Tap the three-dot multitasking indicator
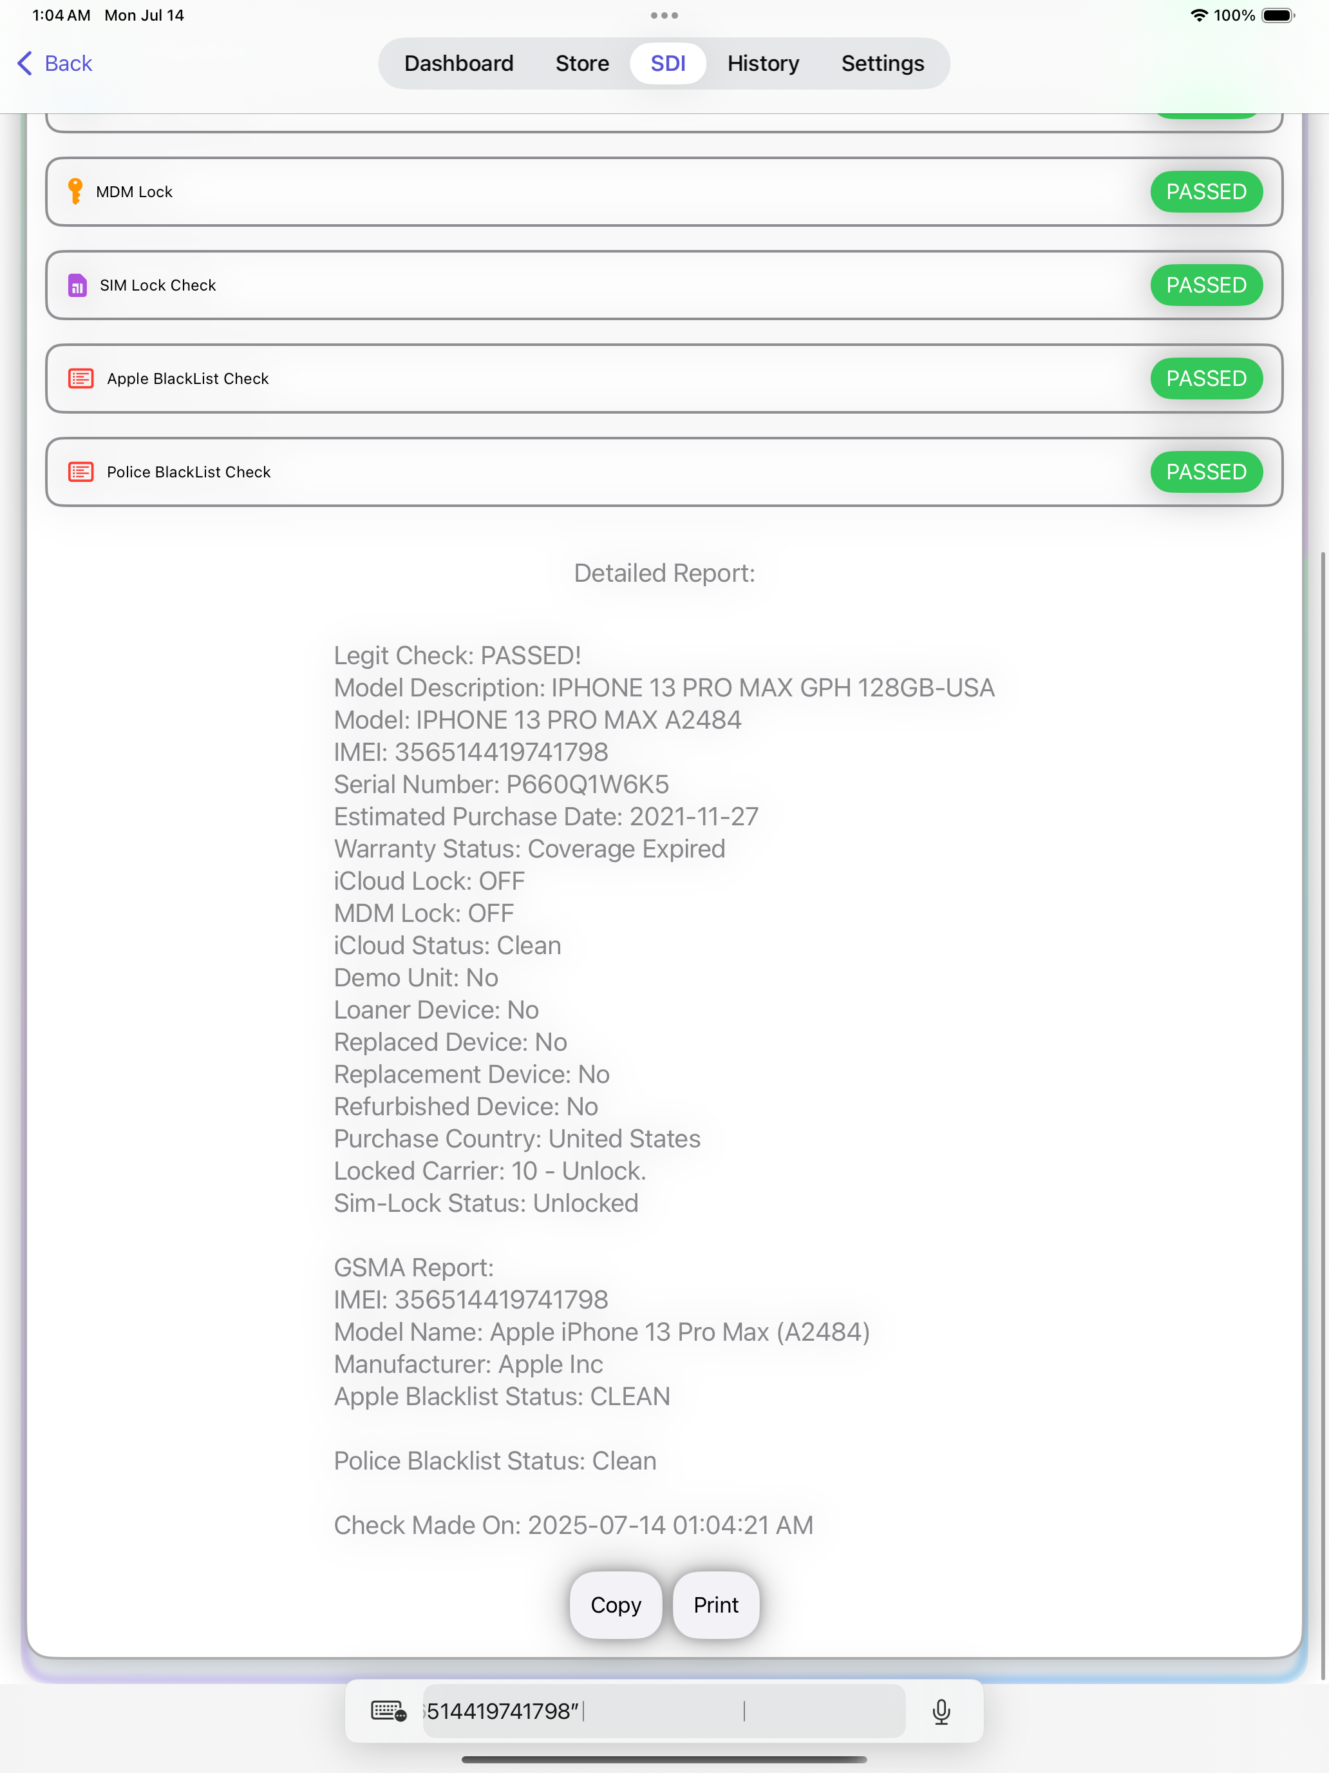The height and width of the screenshot is (1773, 1329). (664, 15)
